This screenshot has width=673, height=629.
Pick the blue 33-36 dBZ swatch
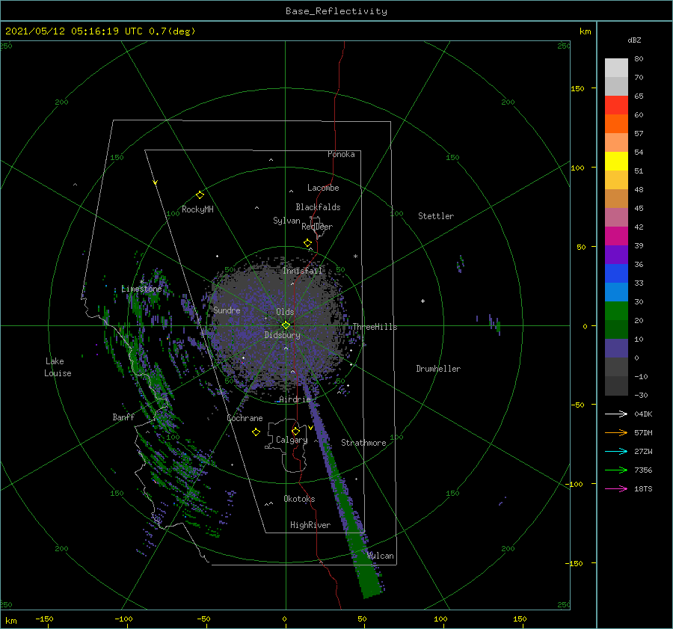click(x=616, y=274)
